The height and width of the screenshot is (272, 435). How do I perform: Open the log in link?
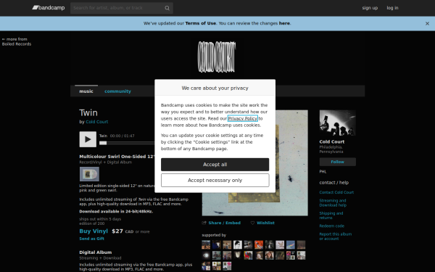tap(392, 8)
